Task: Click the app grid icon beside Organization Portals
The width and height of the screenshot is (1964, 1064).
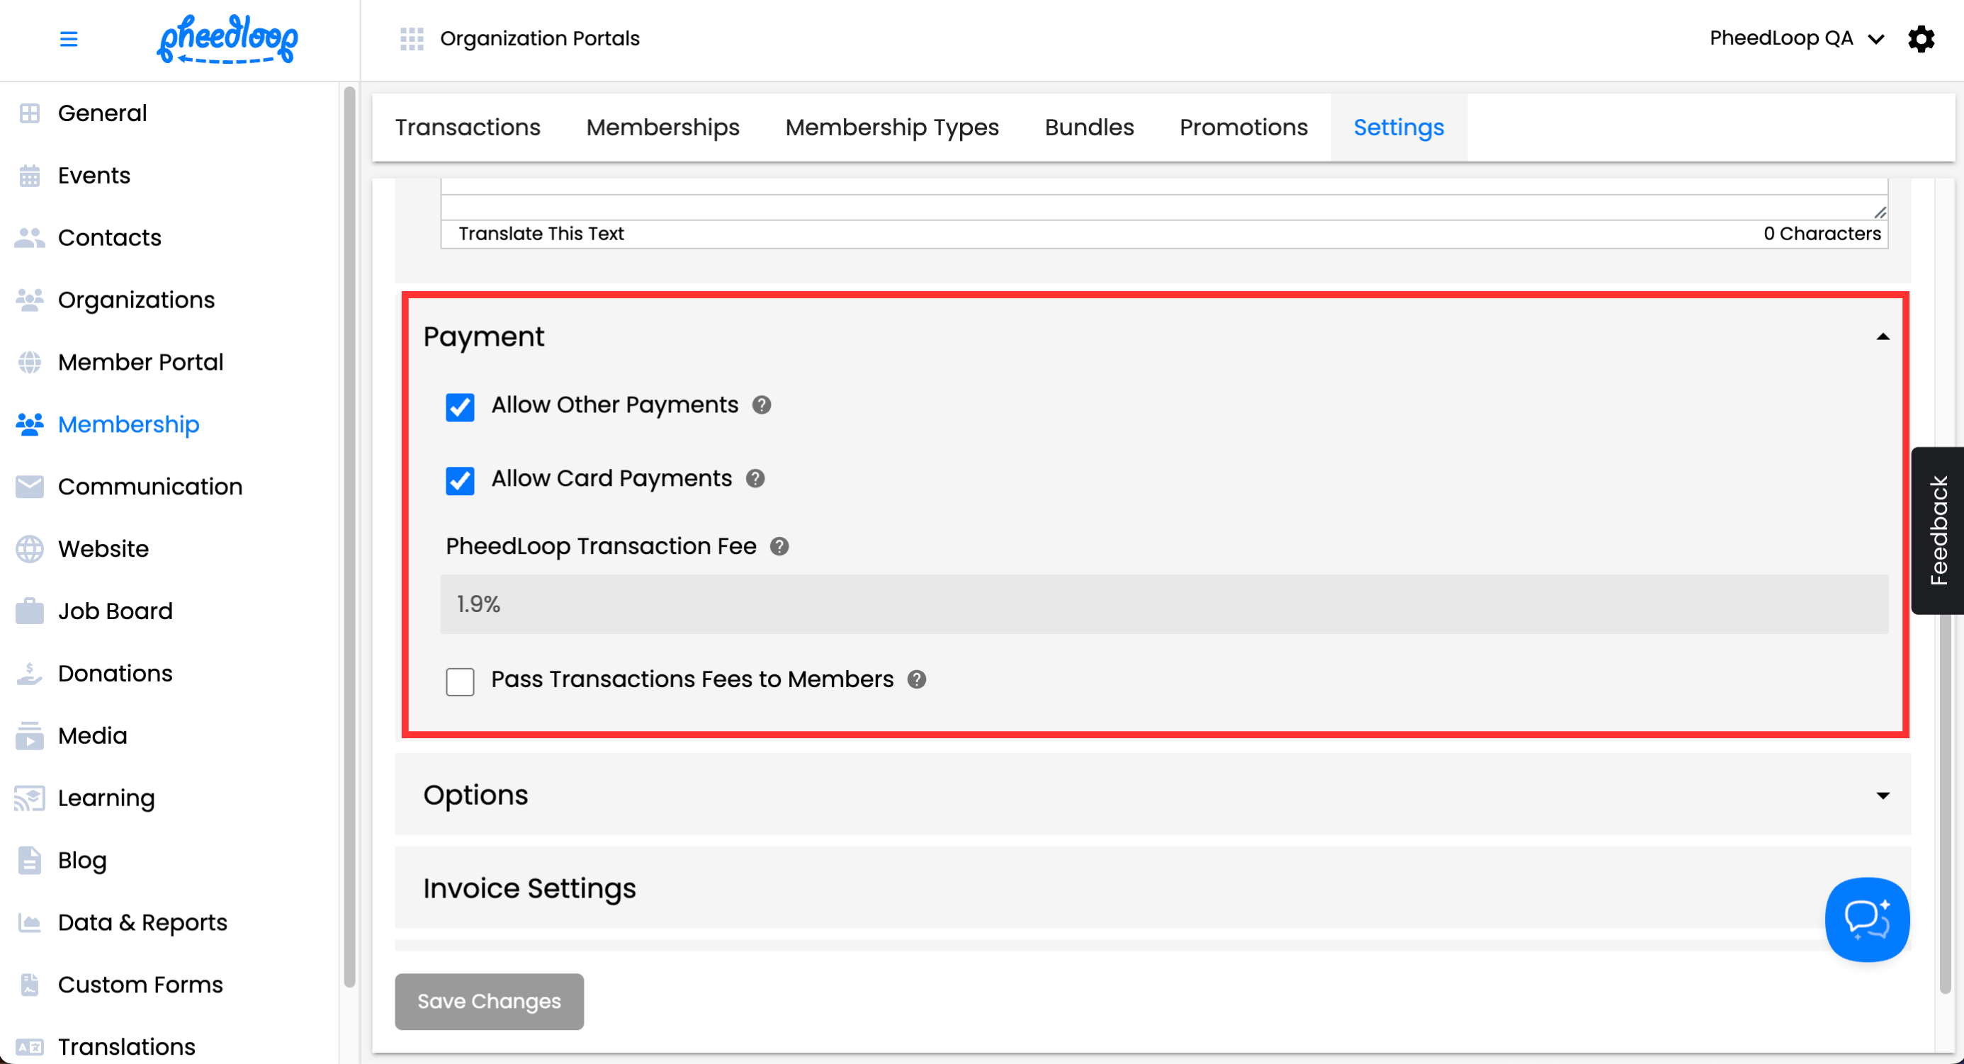Action: tap(412, 39)
